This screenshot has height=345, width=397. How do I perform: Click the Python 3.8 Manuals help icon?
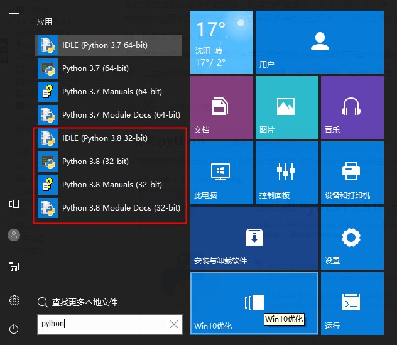point(48,185)
